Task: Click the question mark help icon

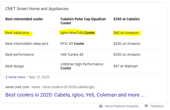Action: tap(101, 106)
